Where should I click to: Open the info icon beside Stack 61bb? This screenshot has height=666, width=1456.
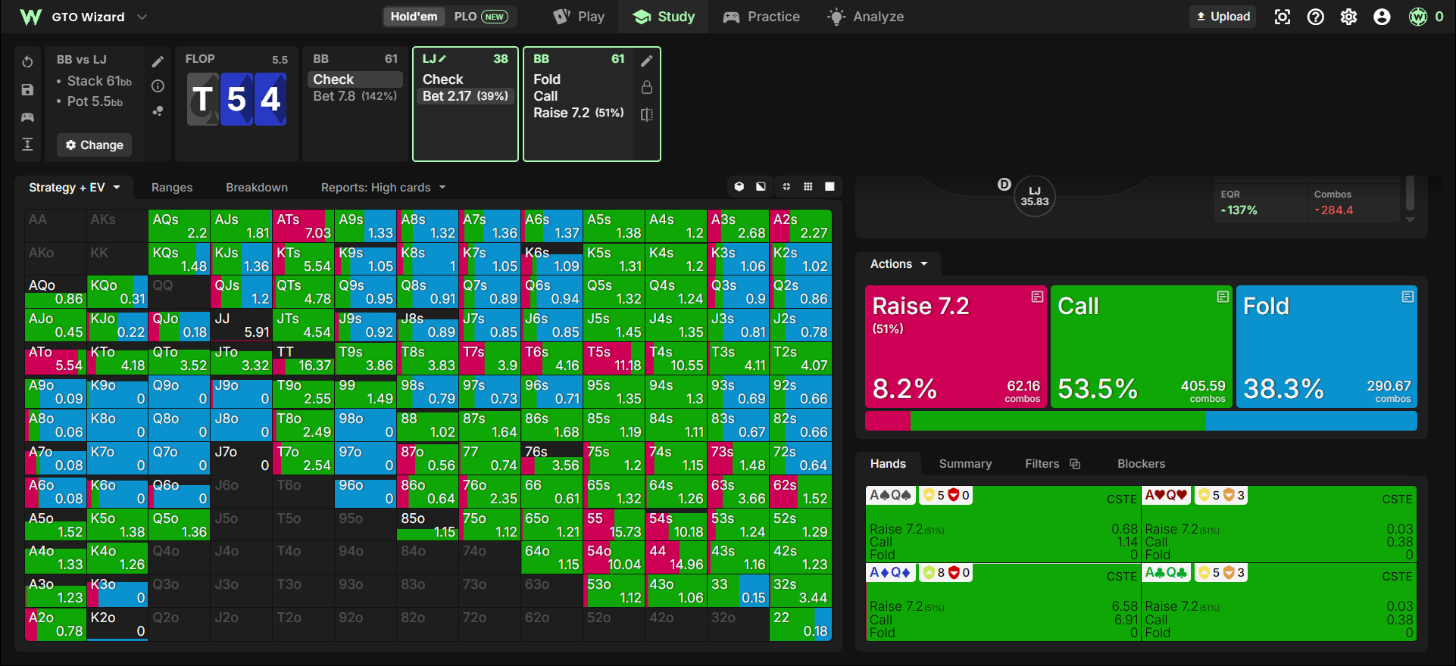pos(158,86)
